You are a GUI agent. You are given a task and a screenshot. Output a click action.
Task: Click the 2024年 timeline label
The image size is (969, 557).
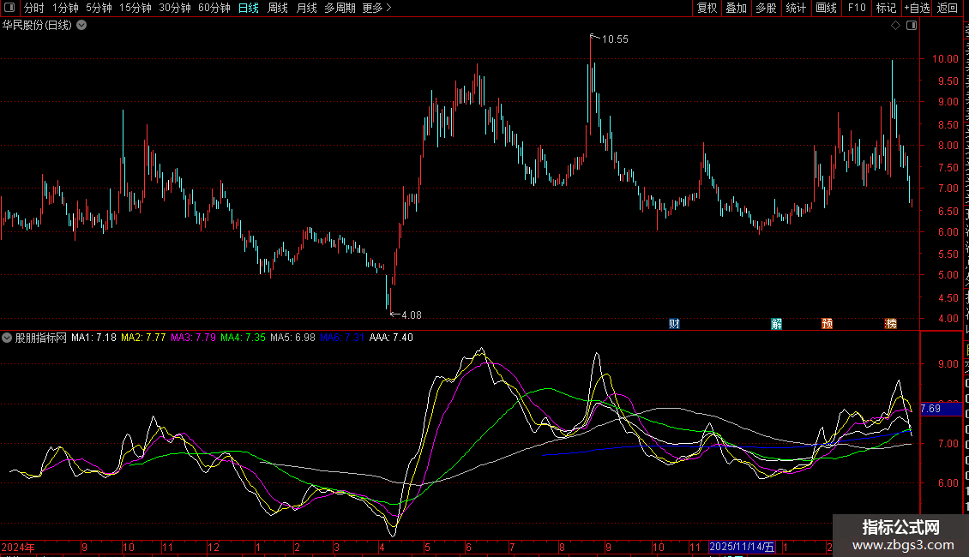pyautogui.click(x=18, y=548)
